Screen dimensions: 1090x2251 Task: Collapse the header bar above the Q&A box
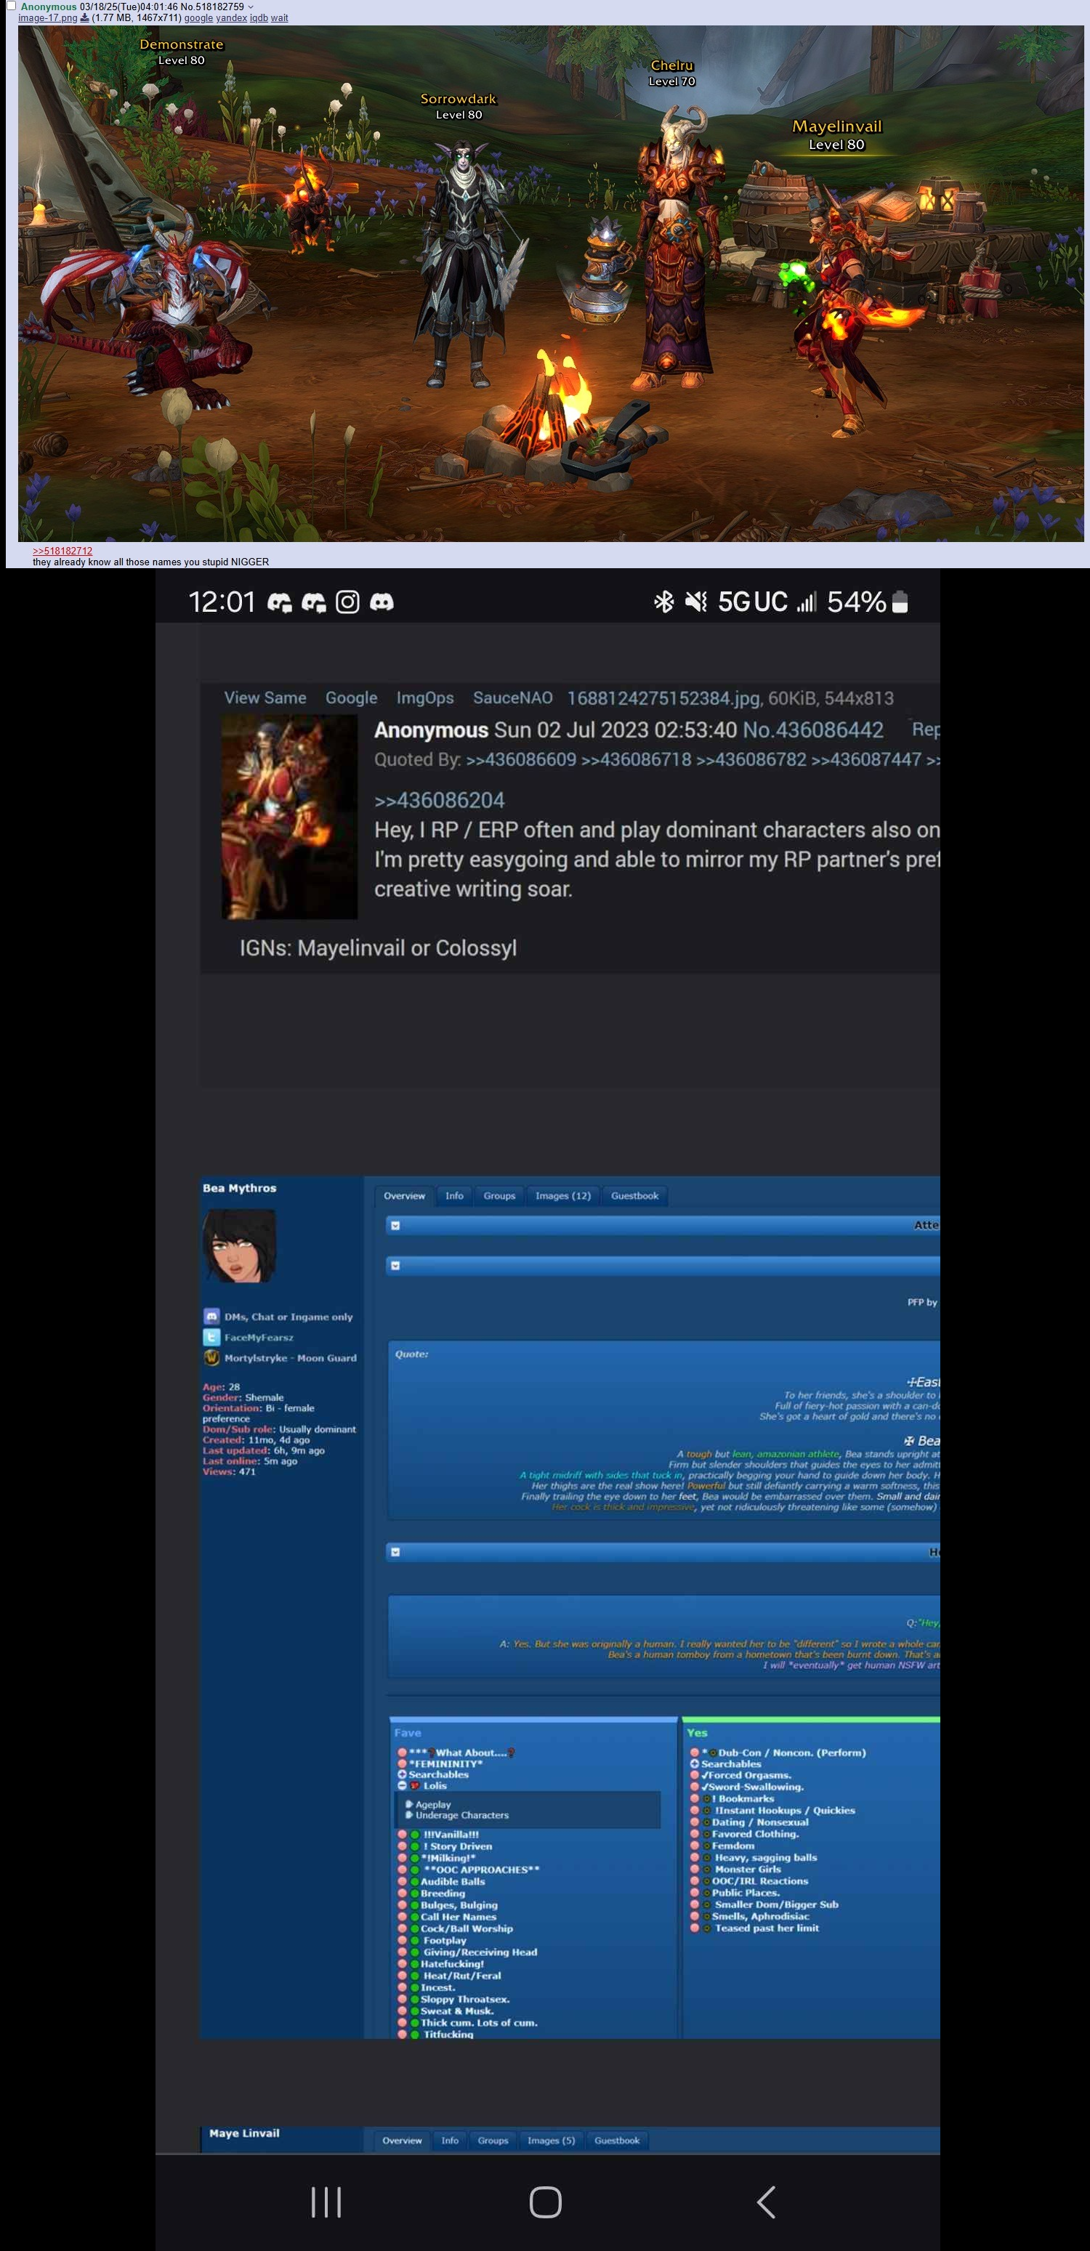coord(395,1552)
